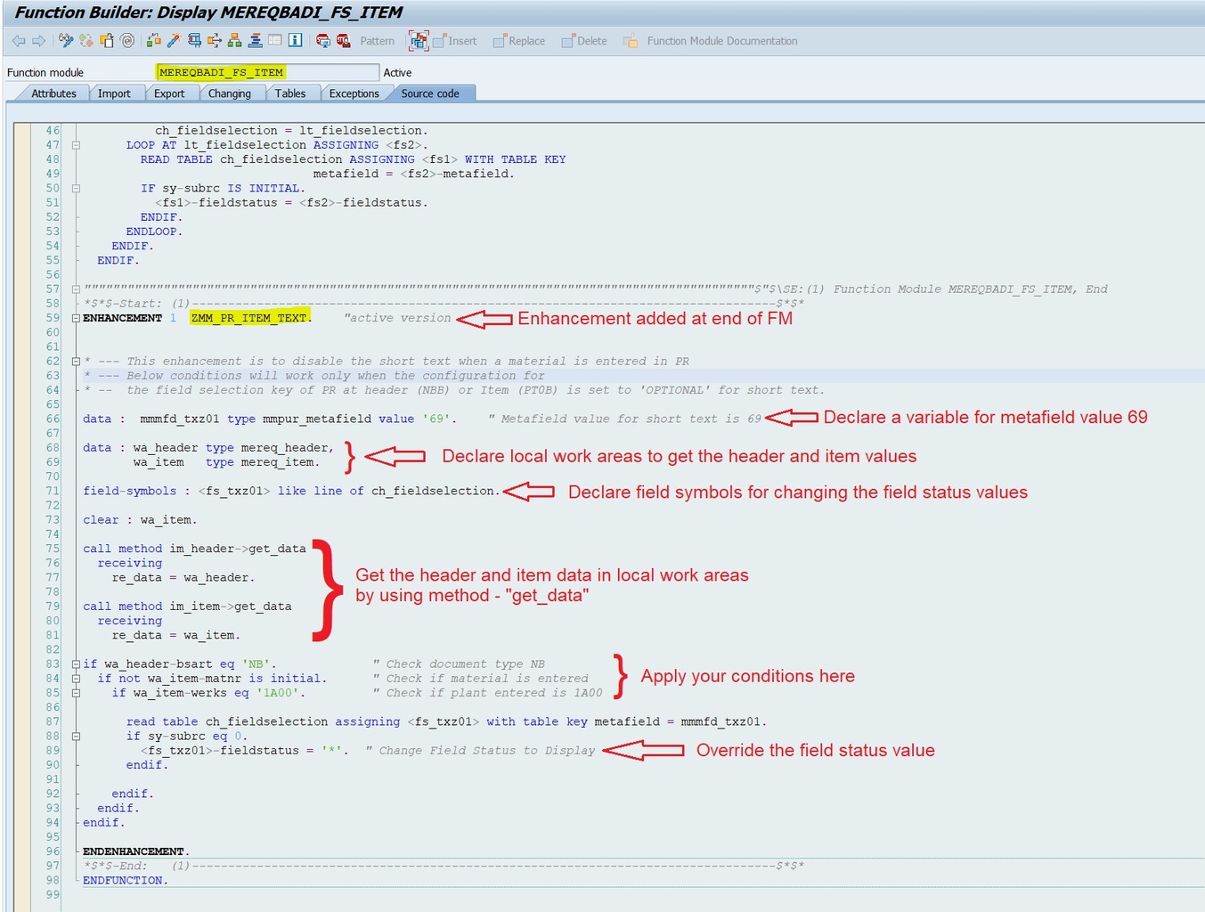Open Function Module Documentation

[x=710, y=41]
